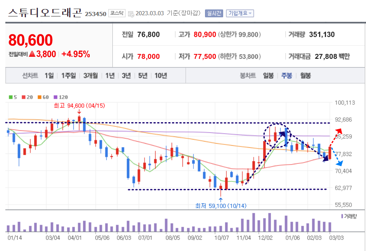Click the 거래량 351,130 value
The width and height of the screenshot is (366, 251).
(x=322, y=35)
